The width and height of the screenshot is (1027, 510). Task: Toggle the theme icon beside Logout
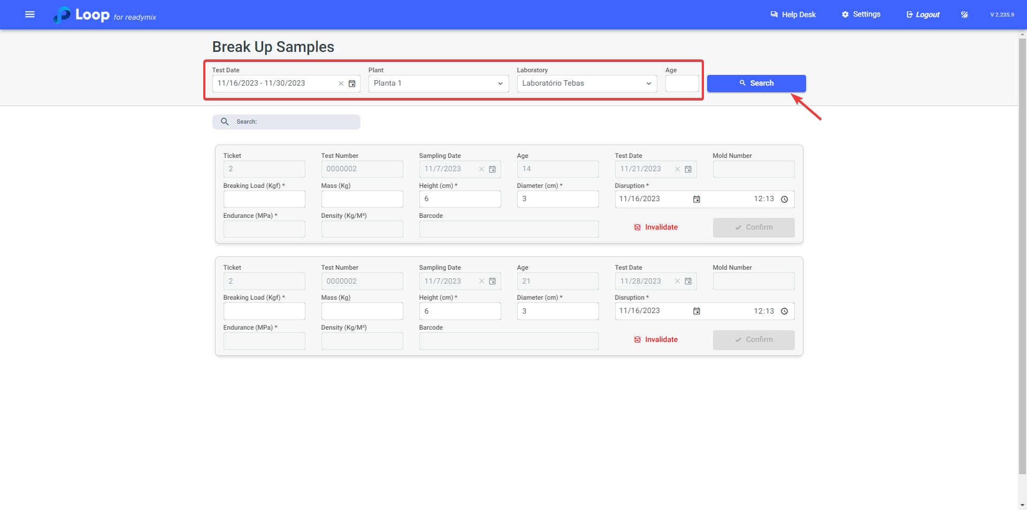point(964,14)
